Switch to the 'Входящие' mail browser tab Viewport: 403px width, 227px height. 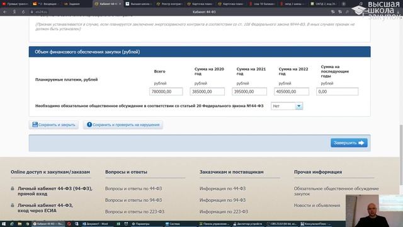[x=46, y=4]
